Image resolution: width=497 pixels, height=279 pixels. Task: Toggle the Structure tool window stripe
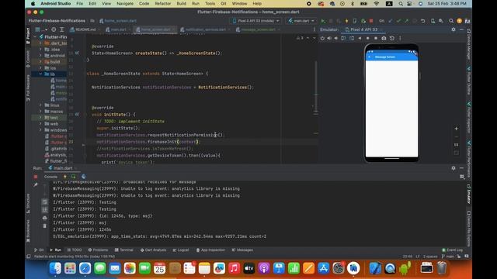pyautogui.click(x=28, y=203)
